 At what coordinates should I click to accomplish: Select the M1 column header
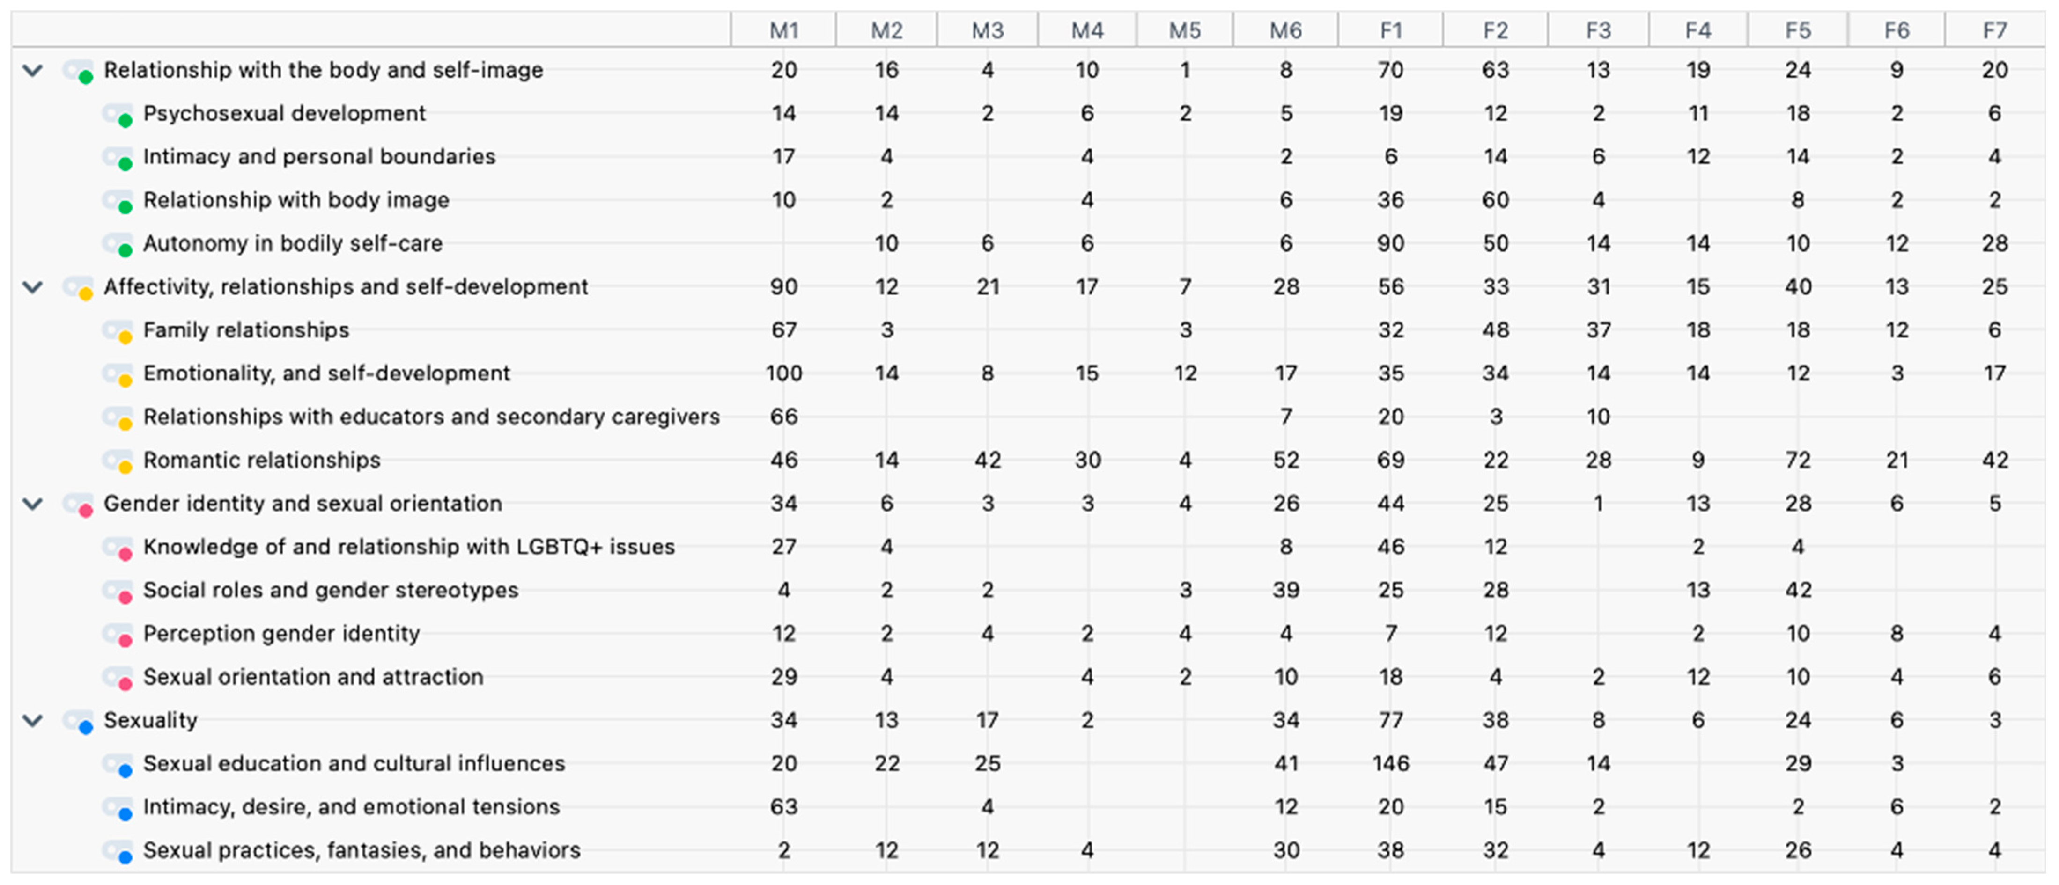click(x=783, y=30)
